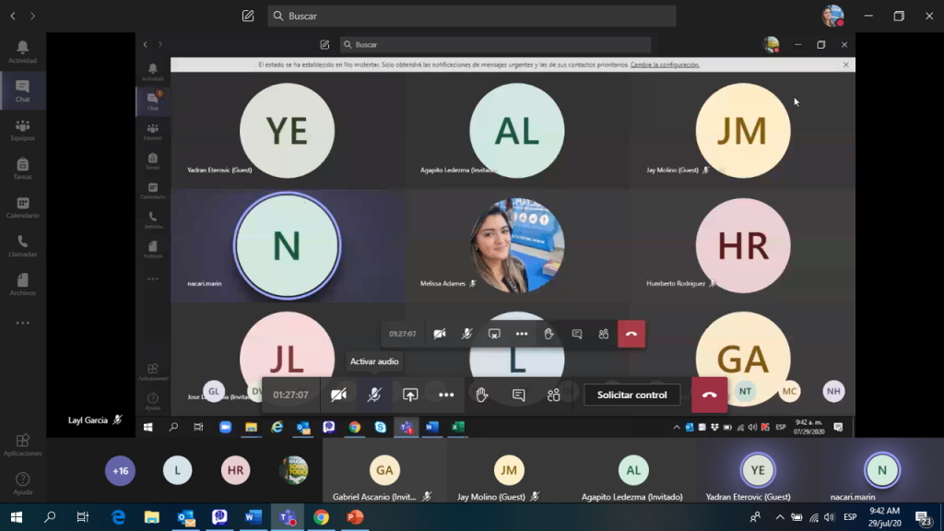Open the chat icon in the small call toolbar
944x531 pixels.
click(577, 334)
